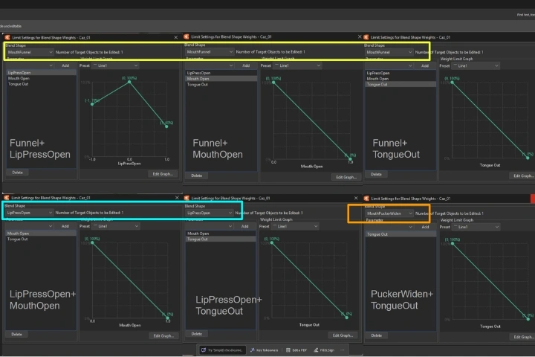Click the app icon of Funnel+LipPressOpen window title
The height and width of the screenshot is (357, 535).
(x=7, y=37)
